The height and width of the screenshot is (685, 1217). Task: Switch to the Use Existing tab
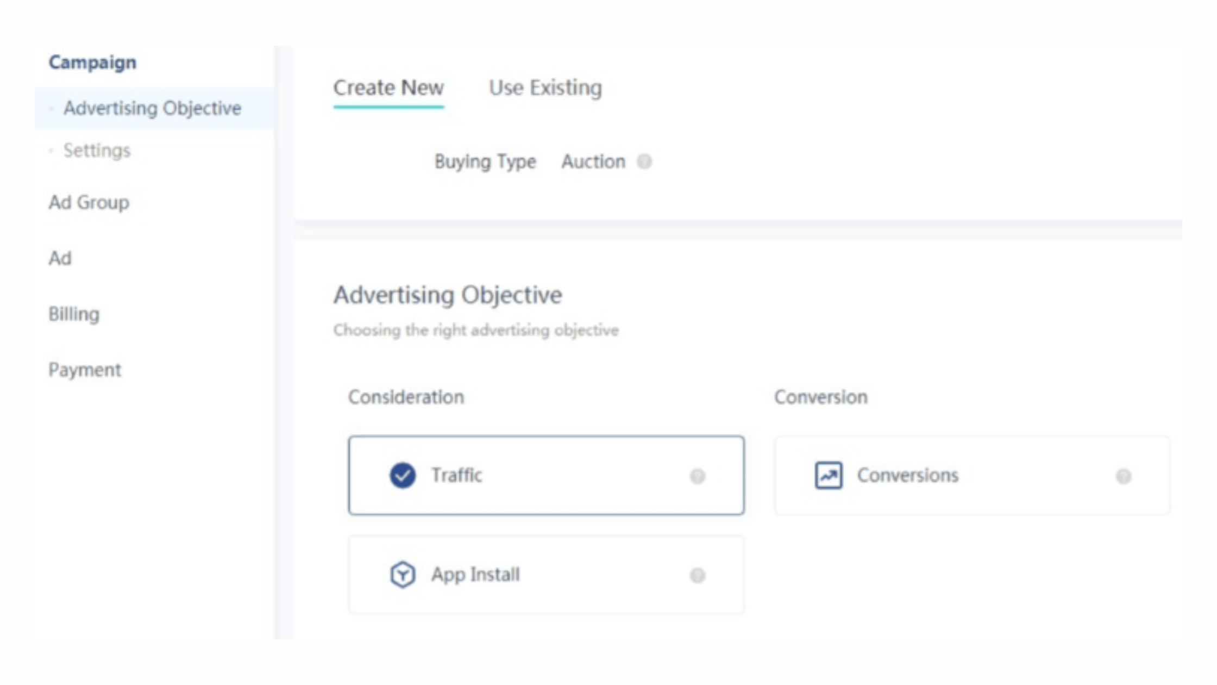click(x=545, y=88)
